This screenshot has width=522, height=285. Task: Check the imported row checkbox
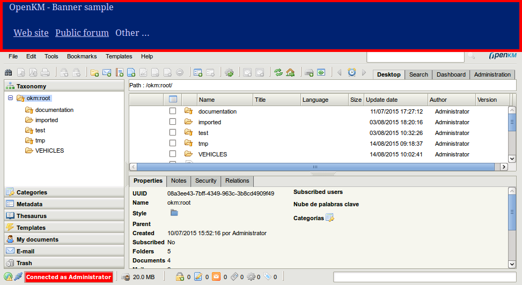click(172, 122)
